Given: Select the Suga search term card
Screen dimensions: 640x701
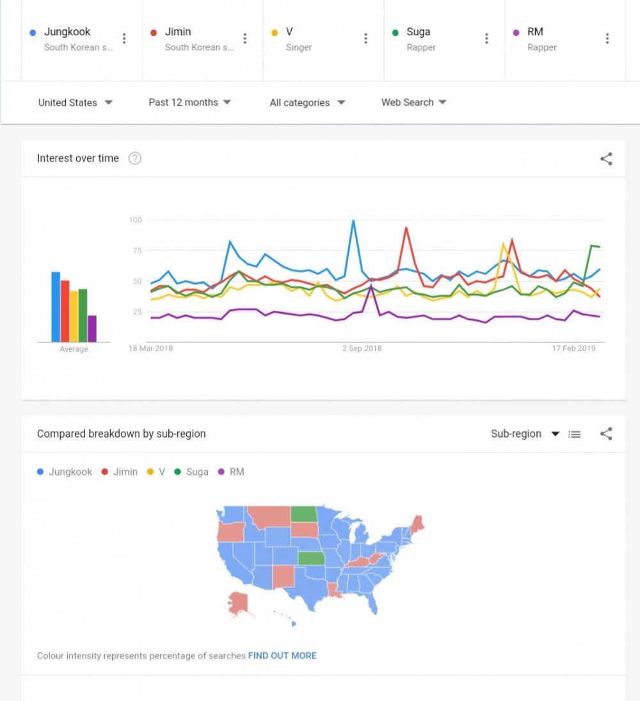Looking at the screenshot, I should (444, 40).
